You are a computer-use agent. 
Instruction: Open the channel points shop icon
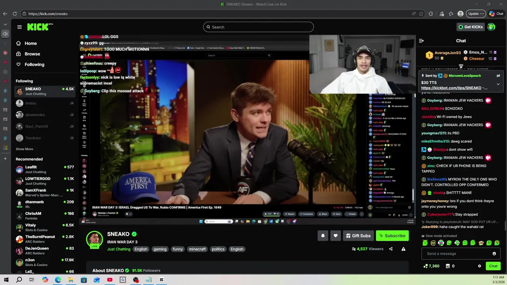(x=448, y=266)
